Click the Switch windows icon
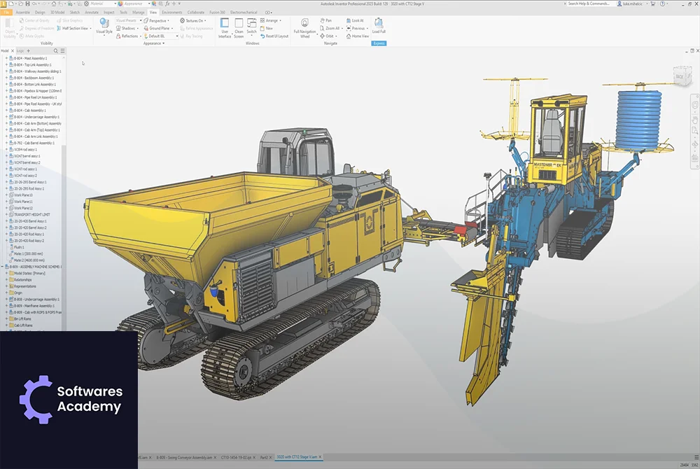700x469 pixels. pyautogui.click(x=252, y=23)
